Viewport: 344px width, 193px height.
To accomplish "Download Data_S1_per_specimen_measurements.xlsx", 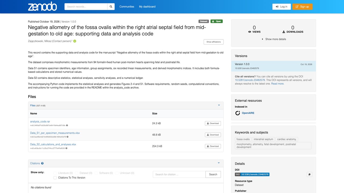I will click(213, 135).
